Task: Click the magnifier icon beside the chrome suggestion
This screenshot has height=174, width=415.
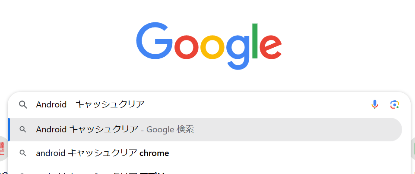Action: [23, 153]
